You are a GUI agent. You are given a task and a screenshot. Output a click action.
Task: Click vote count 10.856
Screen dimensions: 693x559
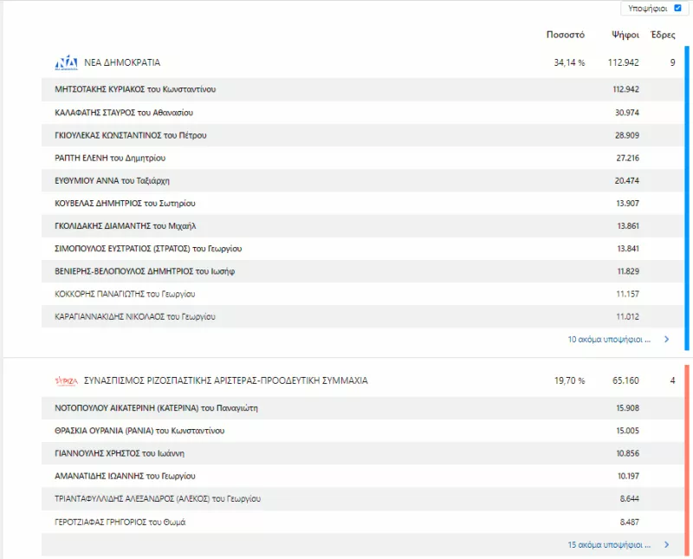[x=627, y=453]
